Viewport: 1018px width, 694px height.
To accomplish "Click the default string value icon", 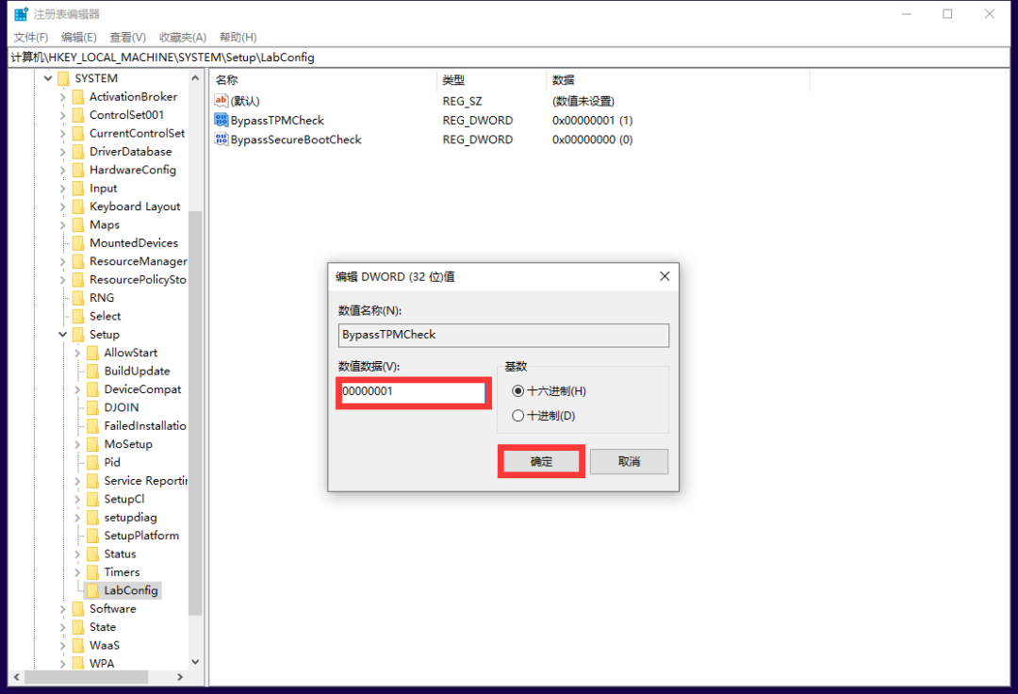I will click(x=222, y=101).
